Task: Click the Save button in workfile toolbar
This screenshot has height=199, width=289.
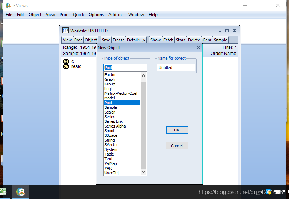Action: click(106, 40)
